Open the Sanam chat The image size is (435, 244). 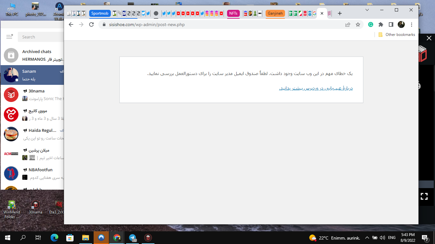(x=32, y=75)
